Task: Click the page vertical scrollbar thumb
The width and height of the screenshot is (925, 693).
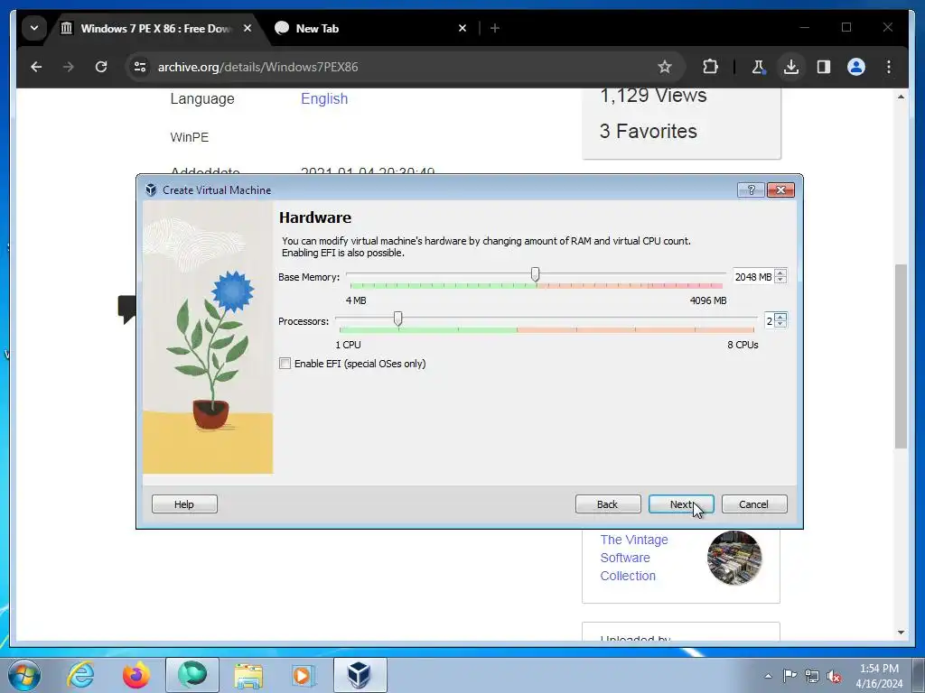Action: coord(901,356)
